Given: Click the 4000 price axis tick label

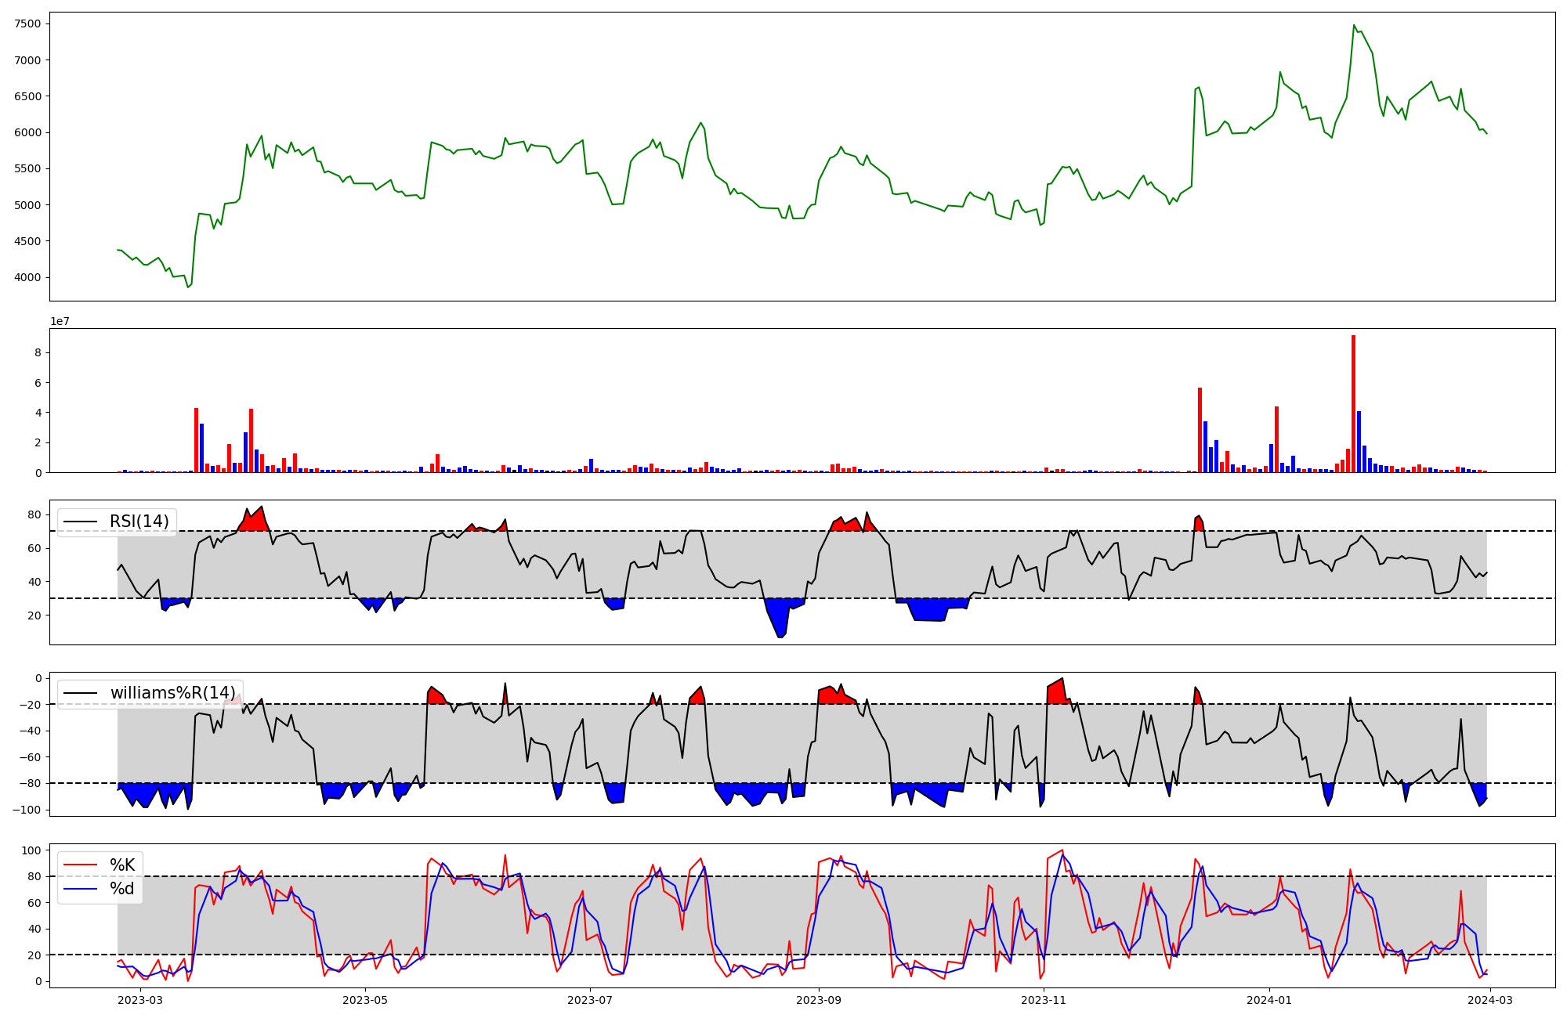Looking at the screenshot, I should (27, 277).
